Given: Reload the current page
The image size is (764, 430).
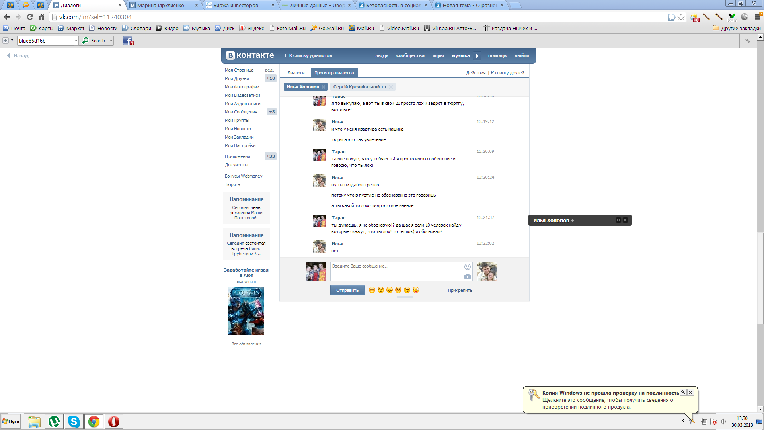Looking at the screenshot, I should click(x=30, y=17).
